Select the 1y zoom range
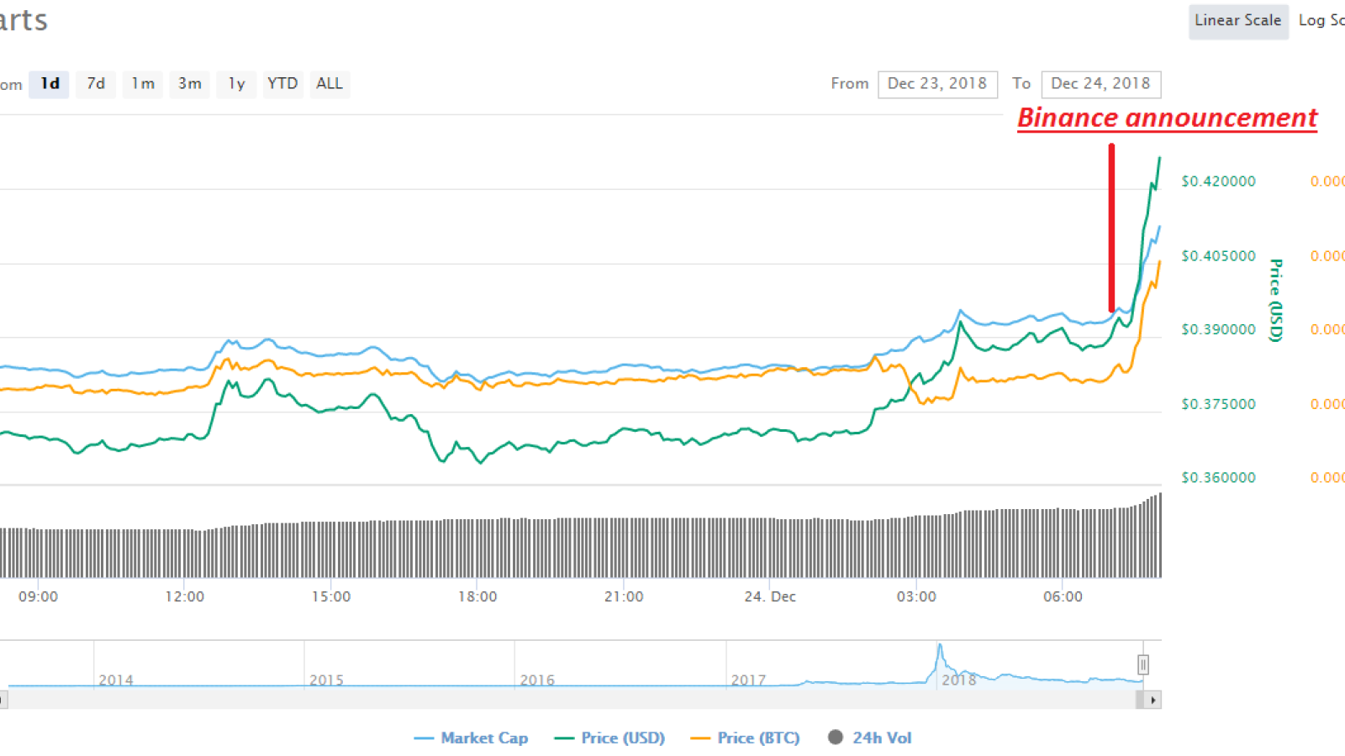Image resolution: width=1345 pixels, height=756 pixels. pos(236,84)
